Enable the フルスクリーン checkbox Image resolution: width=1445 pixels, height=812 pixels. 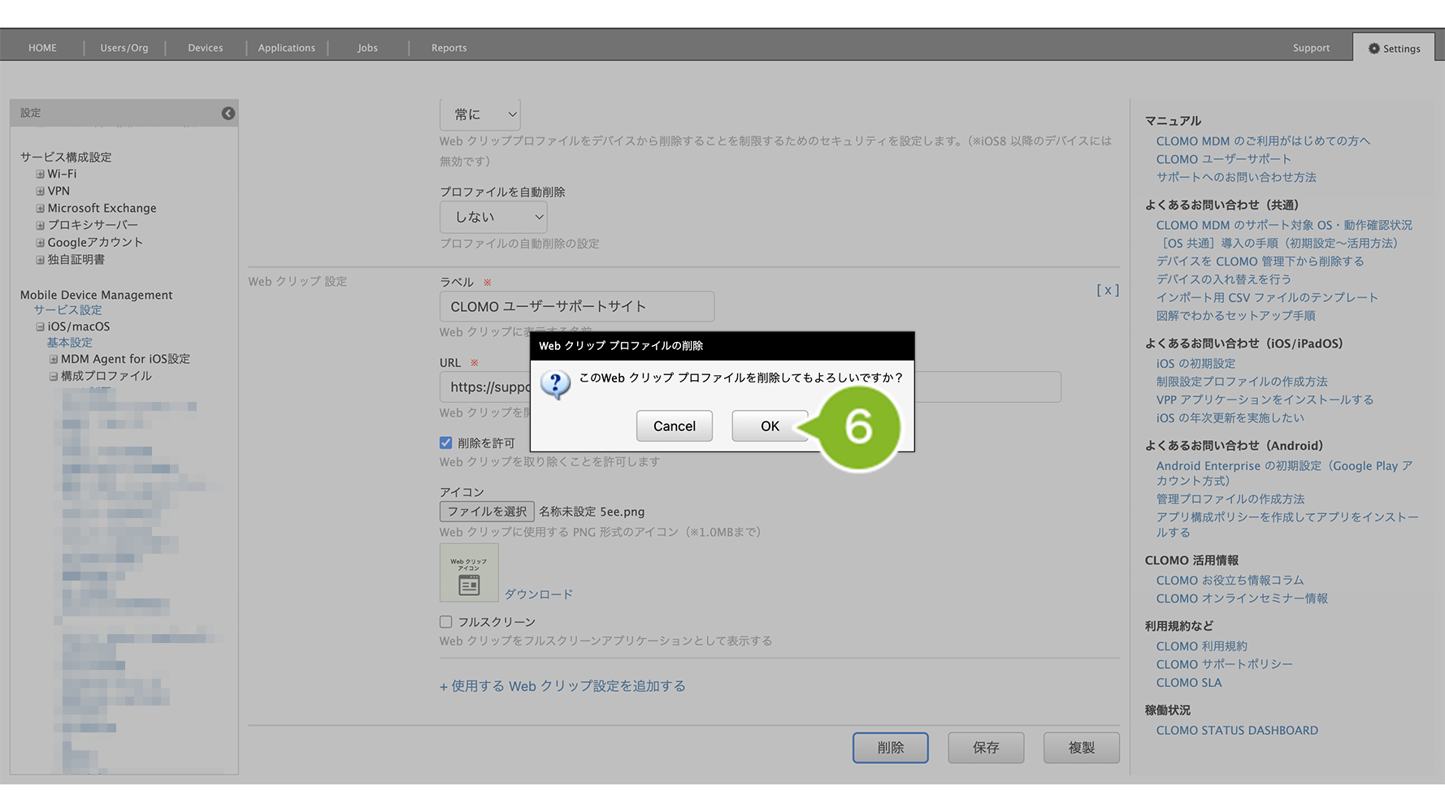(446, 622)
